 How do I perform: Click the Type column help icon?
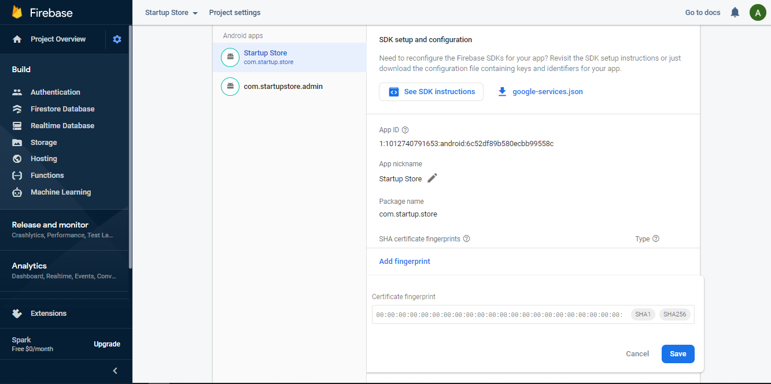coord(656,238)
